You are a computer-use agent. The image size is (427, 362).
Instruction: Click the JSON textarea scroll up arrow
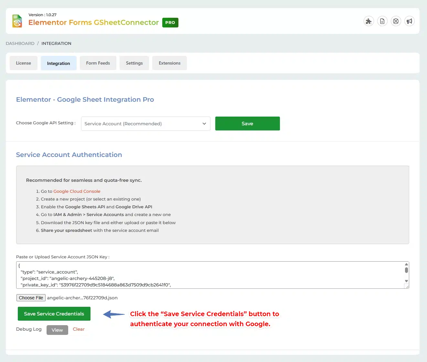tap(406, 264)
